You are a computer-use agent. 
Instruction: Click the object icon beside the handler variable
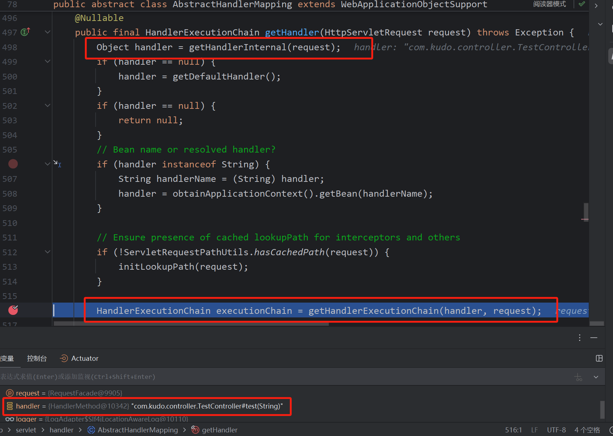tap(10, 406)
